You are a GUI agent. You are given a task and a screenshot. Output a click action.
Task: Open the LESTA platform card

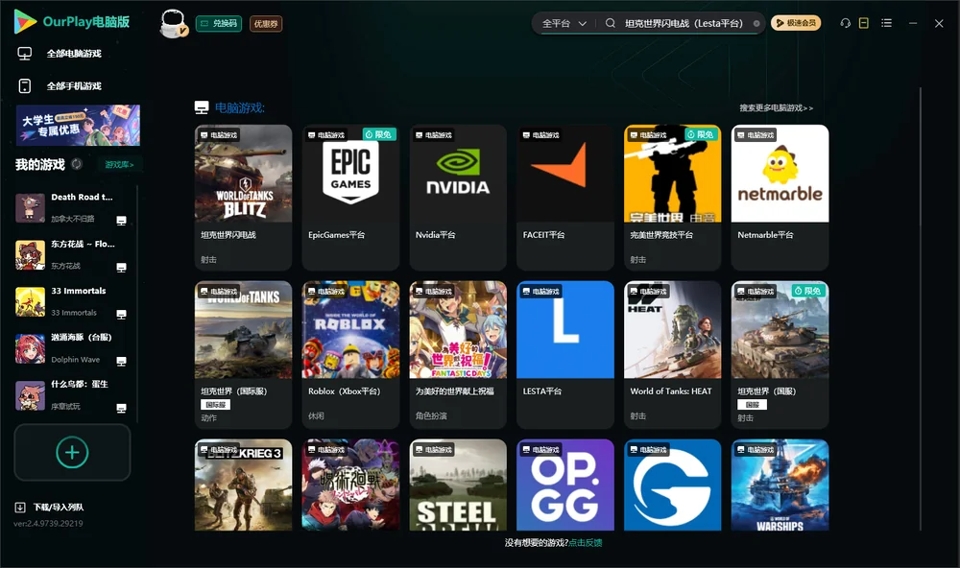(x=565, y=354)
